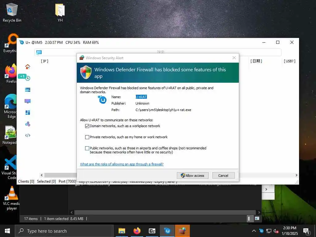
Task: Uncheck Domain networks checkbox
Action: (87, 126)
